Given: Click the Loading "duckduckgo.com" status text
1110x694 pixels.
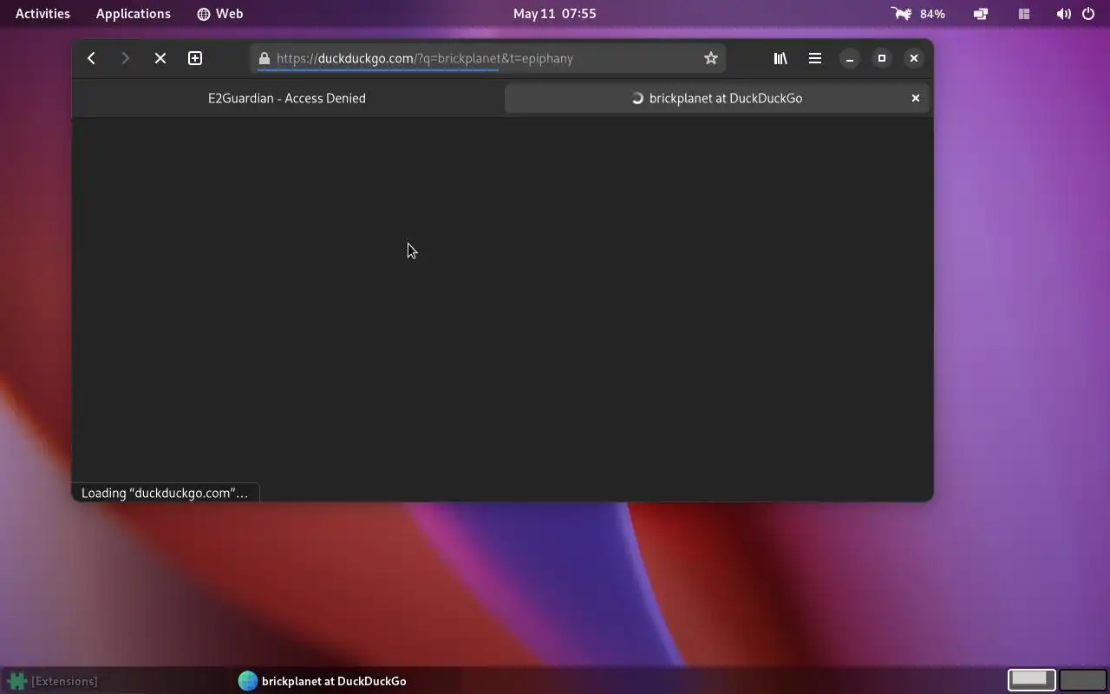Looking at the screenshot, I should point(165,493).
